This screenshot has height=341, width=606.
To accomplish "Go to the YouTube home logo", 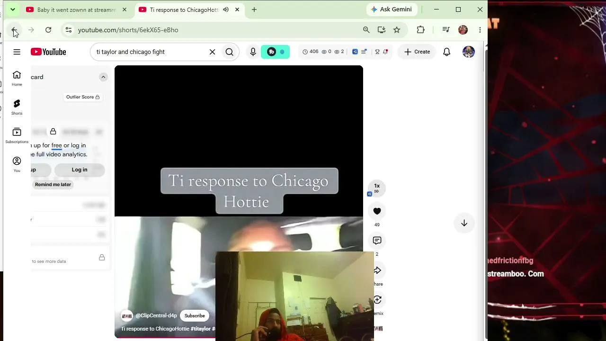I will click(x=48, y=52).
